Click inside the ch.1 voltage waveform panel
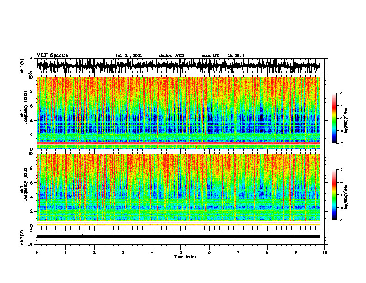This screenshot has height=283, width=366. click(x=181, y=66)
